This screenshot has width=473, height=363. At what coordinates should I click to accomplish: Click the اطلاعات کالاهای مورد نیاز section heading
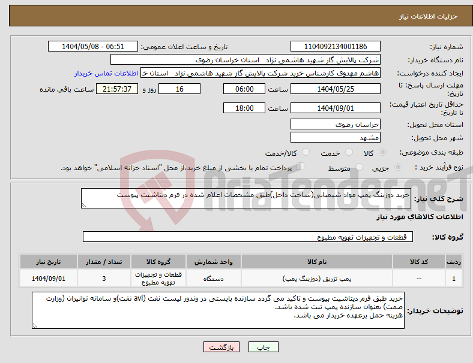pyautogui.click(x=420, y=217)
